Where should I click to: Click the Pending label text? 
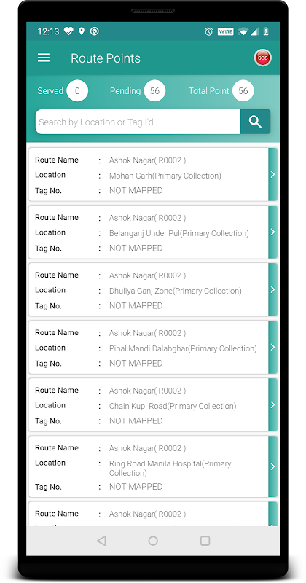pos(125,91)
